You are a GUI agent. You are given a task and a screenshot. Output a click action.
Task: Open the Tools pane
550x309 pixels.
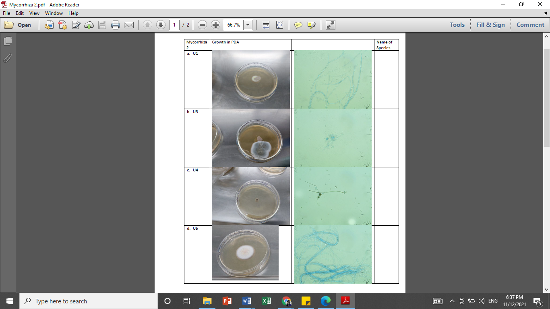click(457, 25)
